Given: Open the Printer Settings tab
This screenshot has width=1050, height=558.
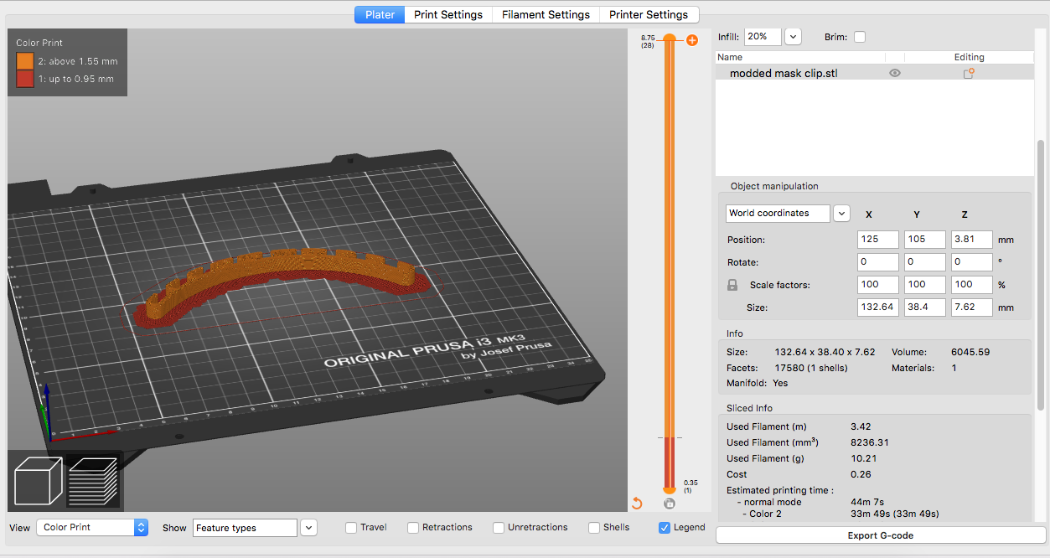Looking at the screenshot, I should tap(649, 14).
